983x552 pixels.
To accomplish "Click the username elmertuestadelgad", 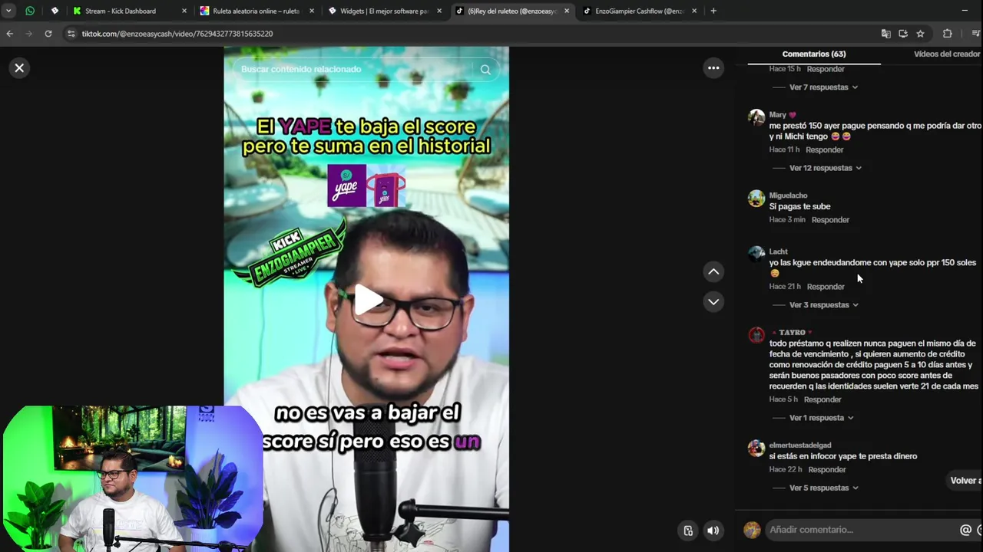I will tap(800, 445).
